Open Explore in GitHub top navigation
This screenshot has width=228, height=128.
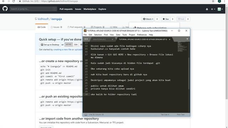(102, 9)
